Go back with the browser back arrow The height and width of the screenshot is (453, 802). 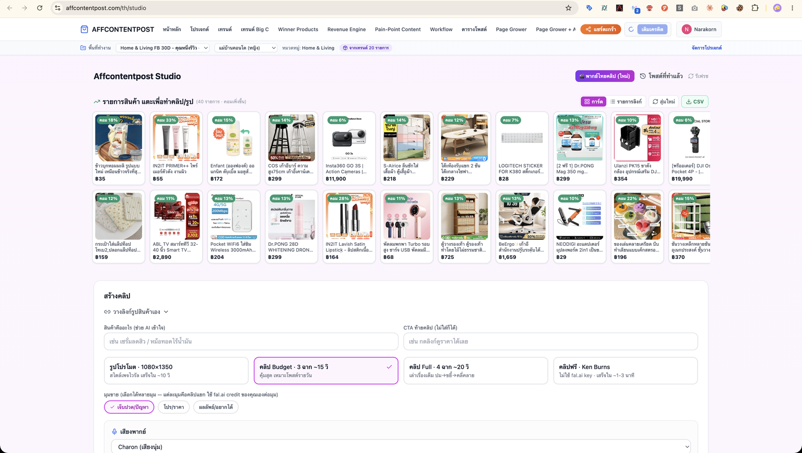[10, 8]
